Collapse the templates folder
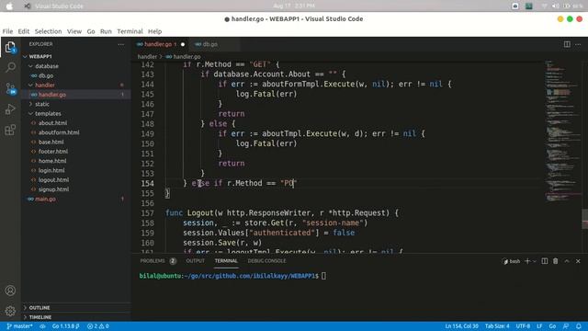The image size is (588, 331). pos(75,114)
